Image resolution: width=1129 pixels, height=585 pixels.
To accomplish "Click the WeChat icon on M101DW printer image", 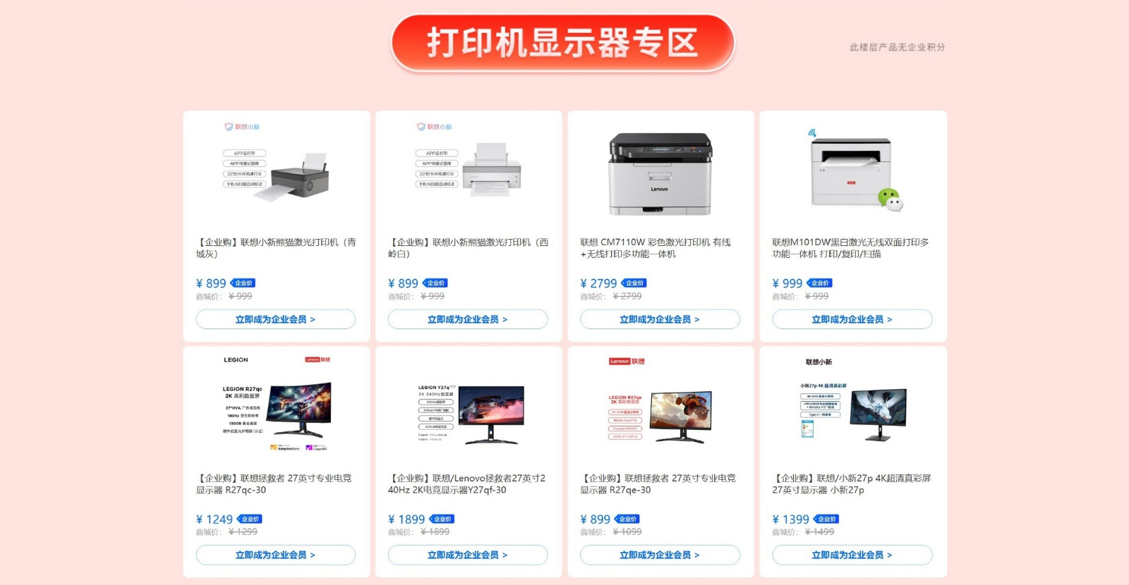I will pos(890,199).
